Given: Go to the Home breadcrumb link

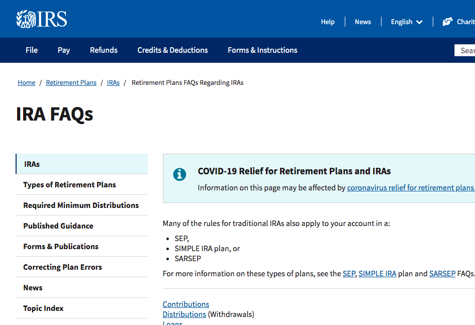Looking at the screenshot, I should (26, 82).
